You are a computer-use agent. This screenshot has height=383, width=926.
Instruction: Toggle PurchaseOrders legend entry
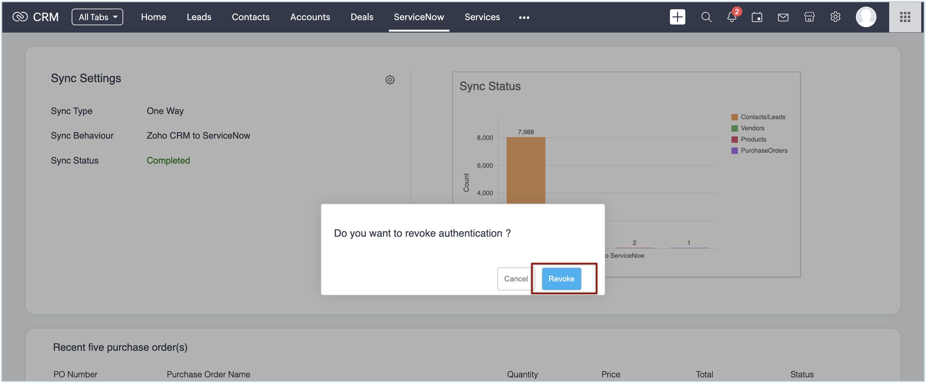click(763, 150)
